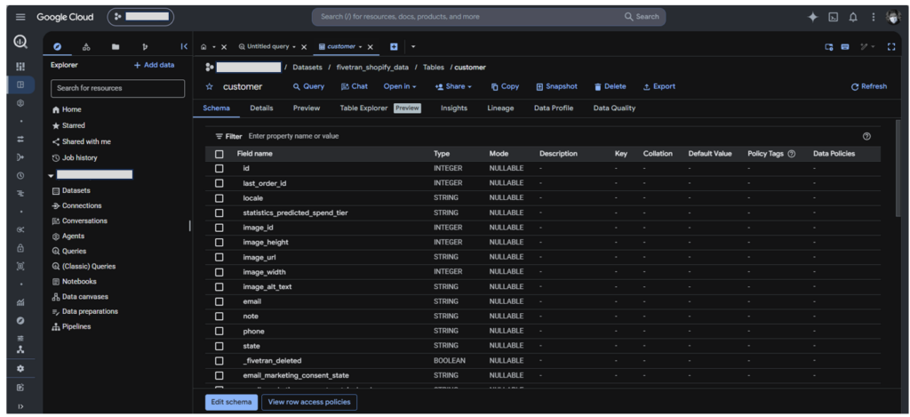Select the phone field checkbox
910x417 pixels.
click(x=219, y=331)
